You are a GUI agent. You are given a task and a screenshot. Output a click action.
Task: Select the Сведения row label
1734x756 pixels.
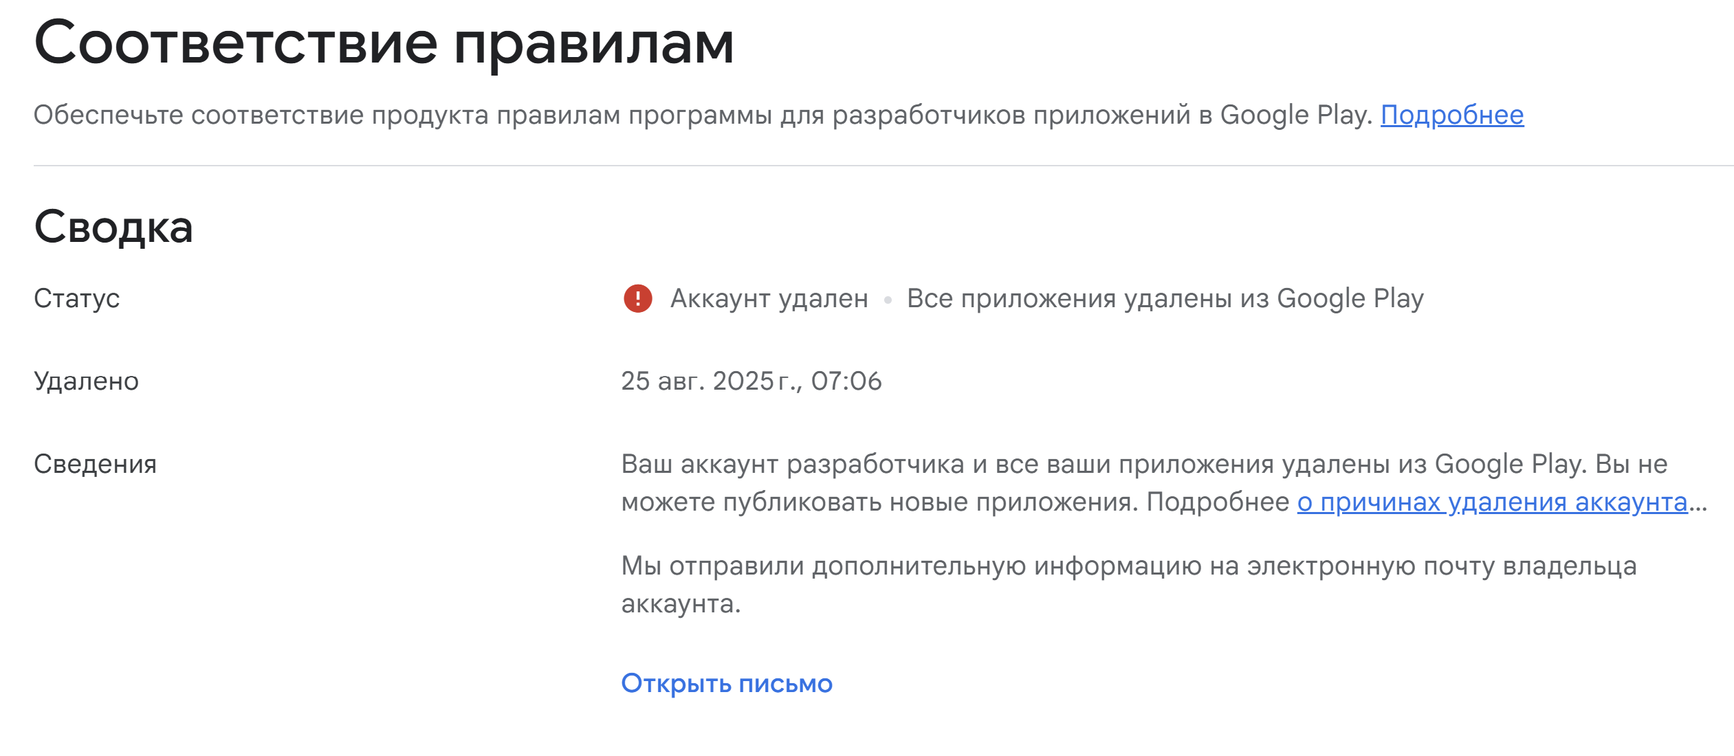[95, 465]
